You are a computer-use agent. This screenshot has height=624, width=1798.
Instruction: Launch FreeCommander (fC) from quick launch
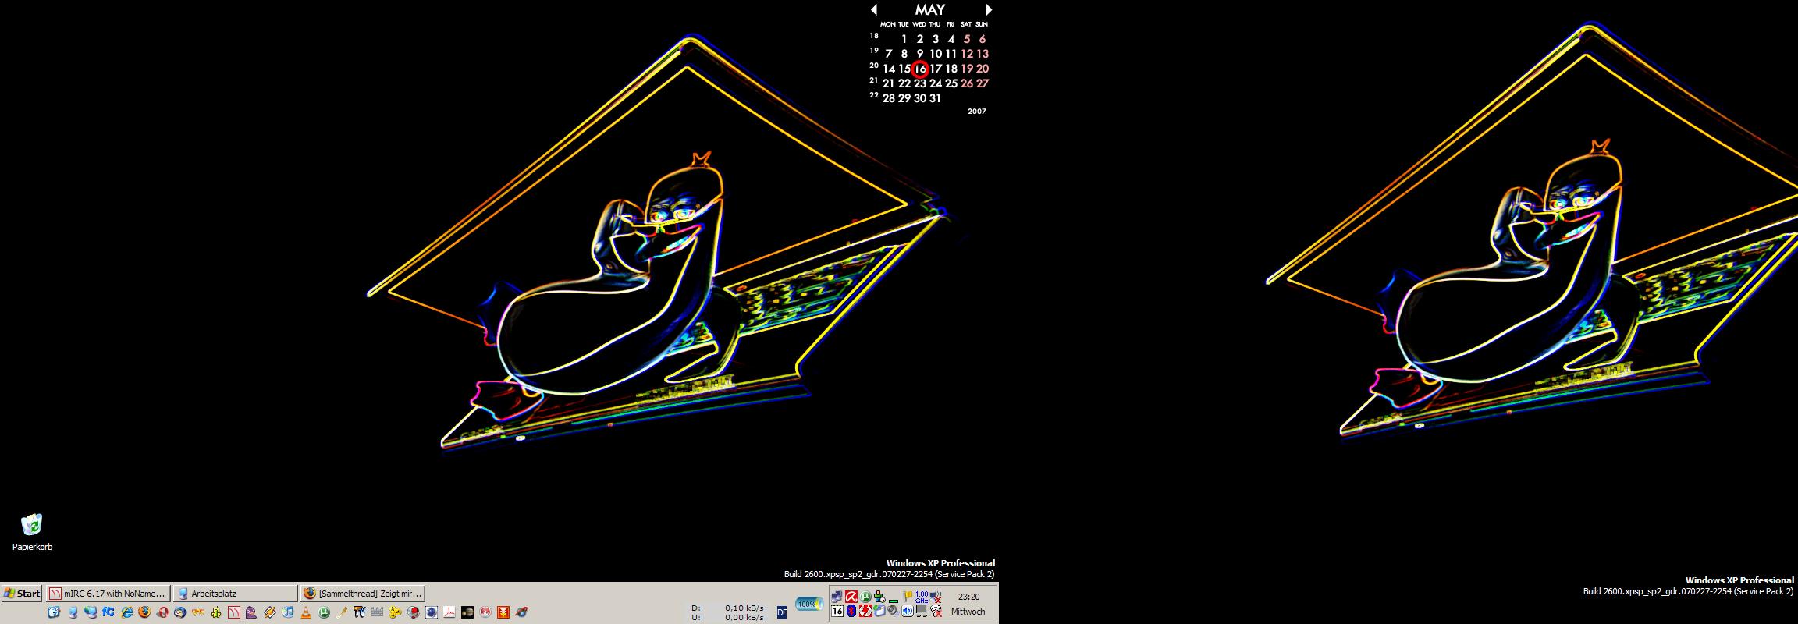click(x=108, y=612)
